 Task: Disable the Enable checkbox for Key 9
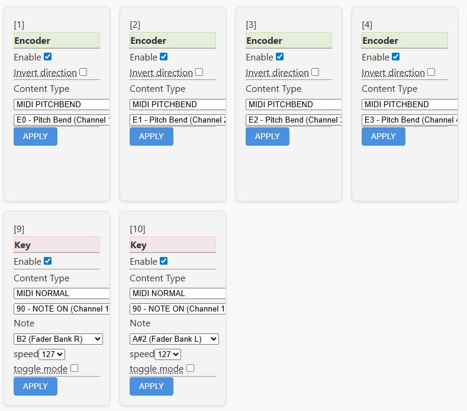[48, 261]
